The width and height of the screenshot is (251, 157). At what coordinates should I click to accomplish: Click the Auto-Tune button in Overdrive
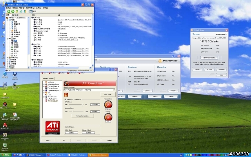[x=108, y=94]
